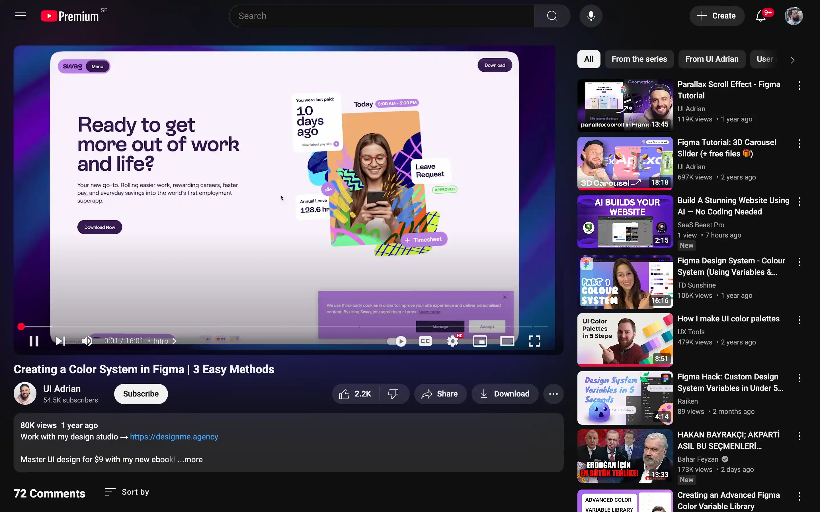
Task: Enter full screen mode
Action: [x=534, y=341]
